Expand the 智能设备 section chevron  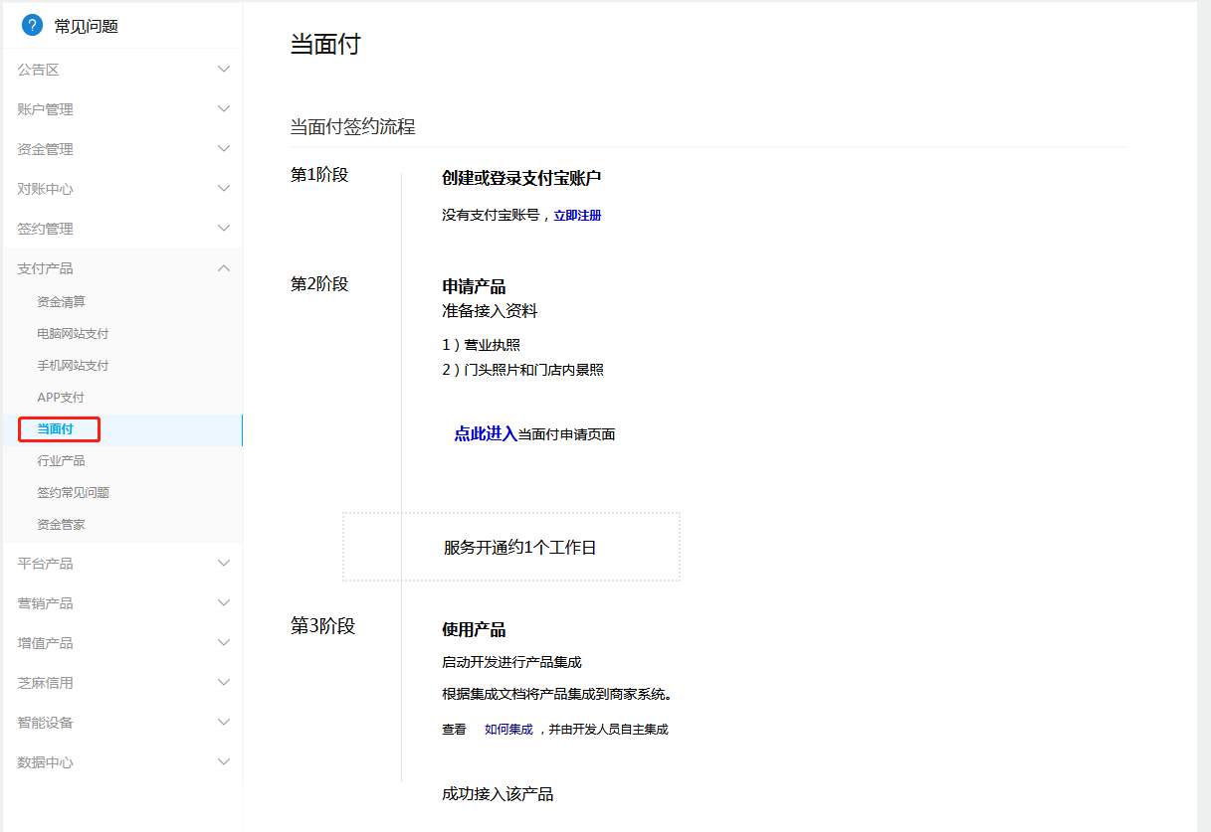(224, 722)
